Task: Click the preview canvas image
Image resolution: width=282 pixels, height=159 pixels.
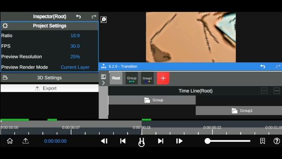Action: (191, 37)
